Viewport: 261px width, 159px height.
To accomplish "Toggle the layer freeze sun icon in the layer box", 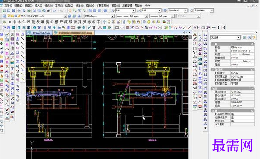I will 12,16.
